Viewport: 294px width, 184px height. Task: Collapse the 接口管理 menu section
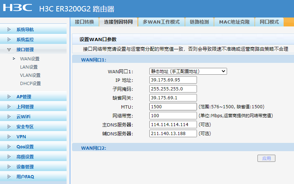pyautogui.click(x=33, y=49)
